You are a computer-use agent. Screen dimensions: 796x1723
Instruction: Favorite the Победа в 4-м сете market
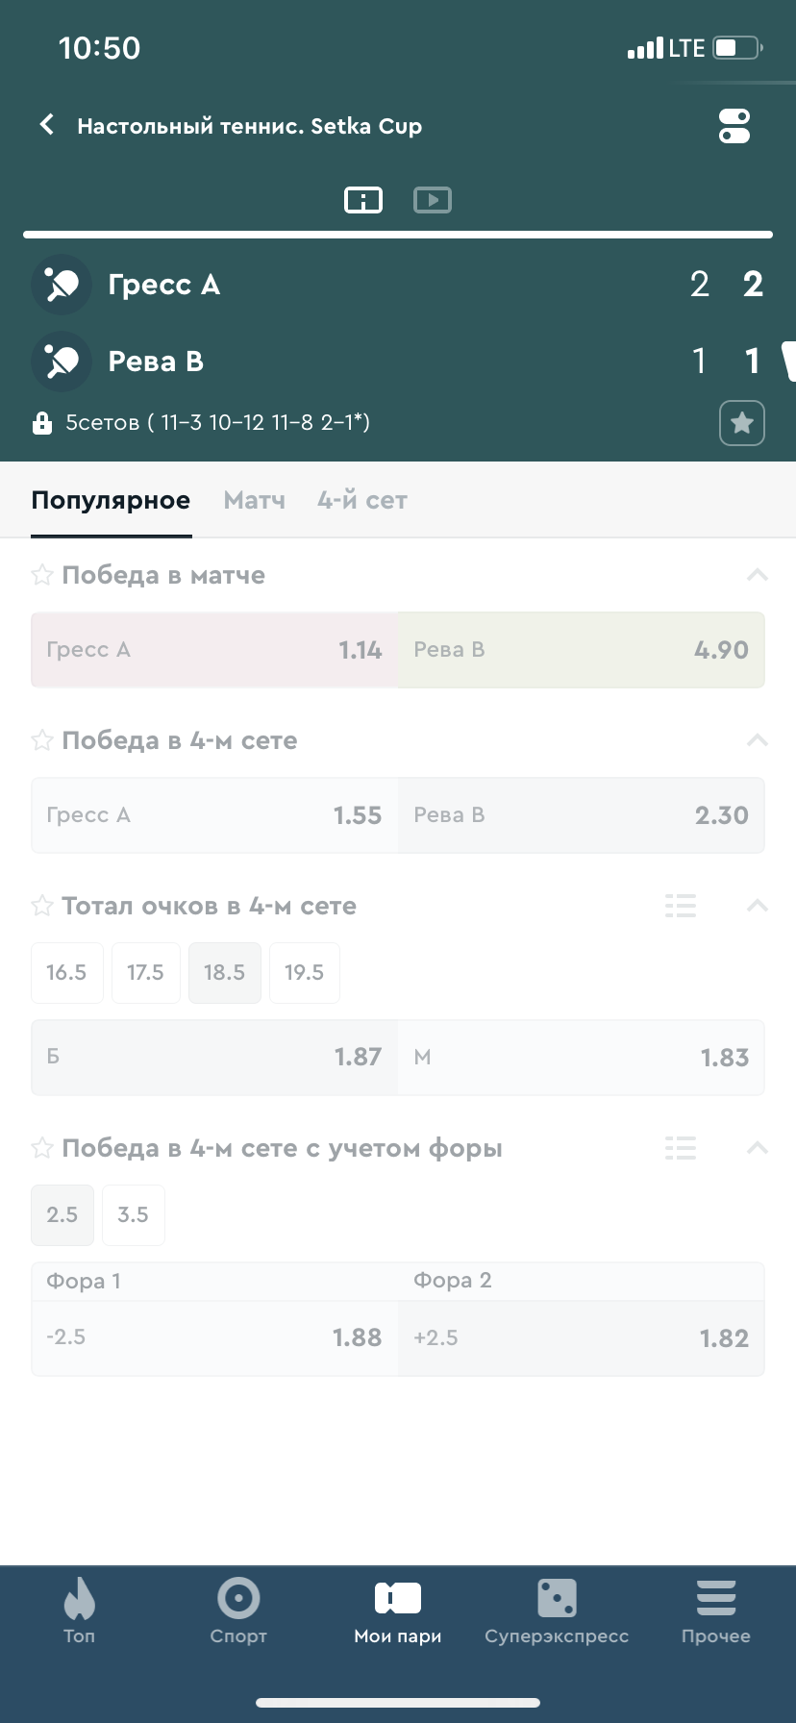tap(42, 740)
